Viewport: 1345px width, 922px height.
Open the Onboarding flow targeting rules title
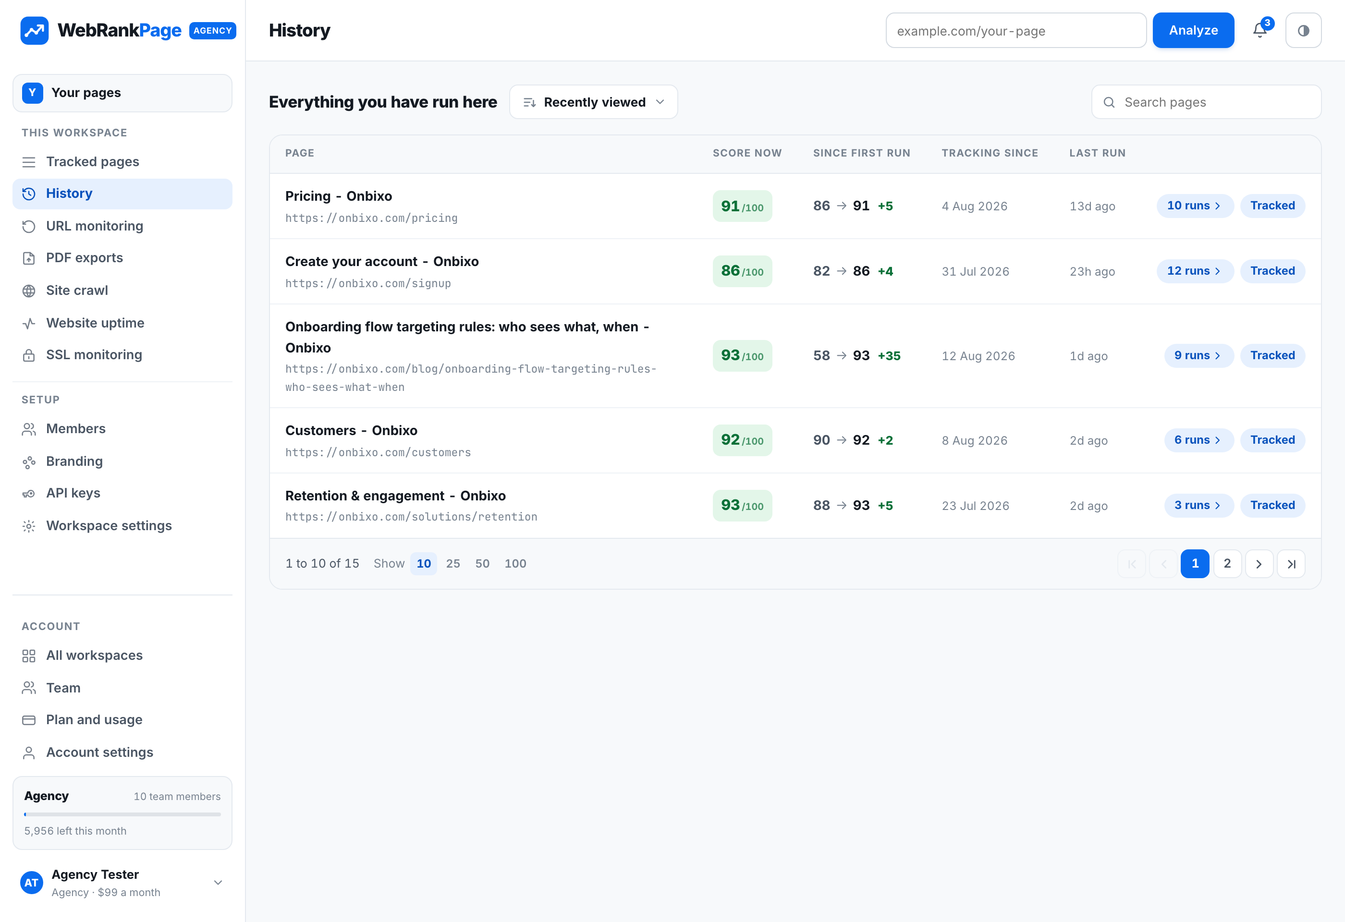467,337
